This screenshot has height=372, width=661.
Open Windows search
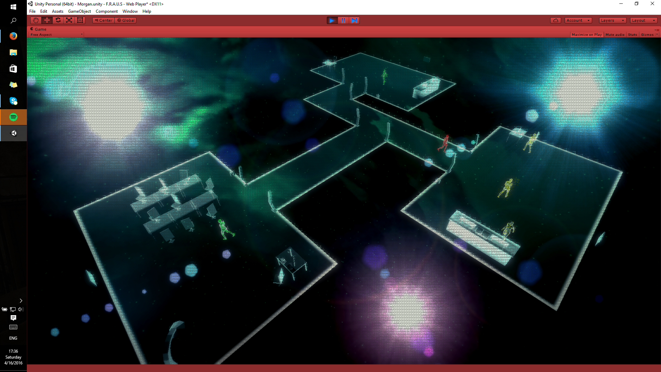point(13,21)
